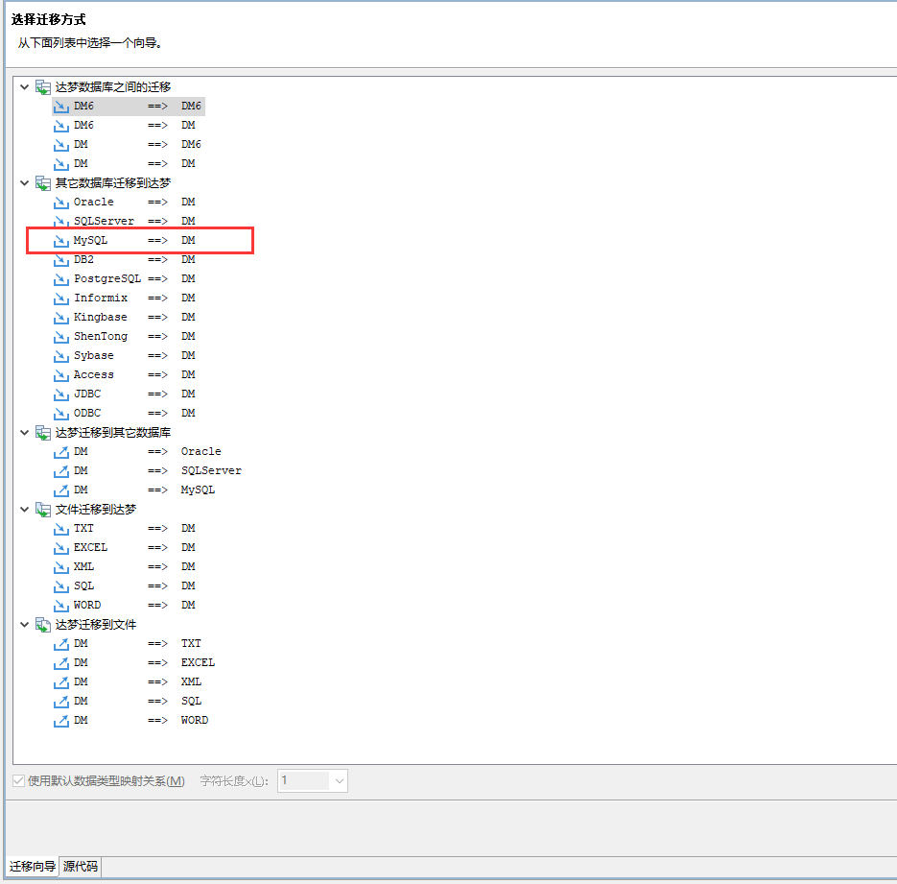
Task: Switch to the 迁移向导 tab
Action: 33,867
